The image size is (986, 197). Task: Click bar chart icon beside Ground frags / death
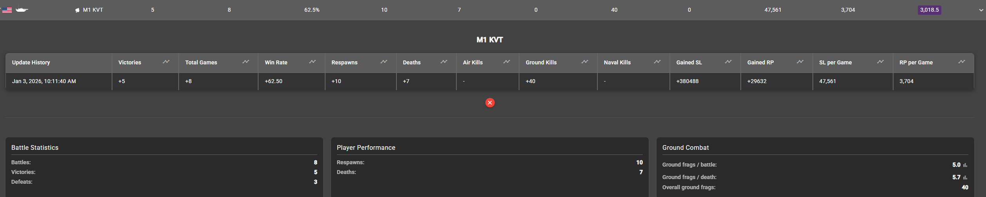pyautogui.click(x=965, y=178)
